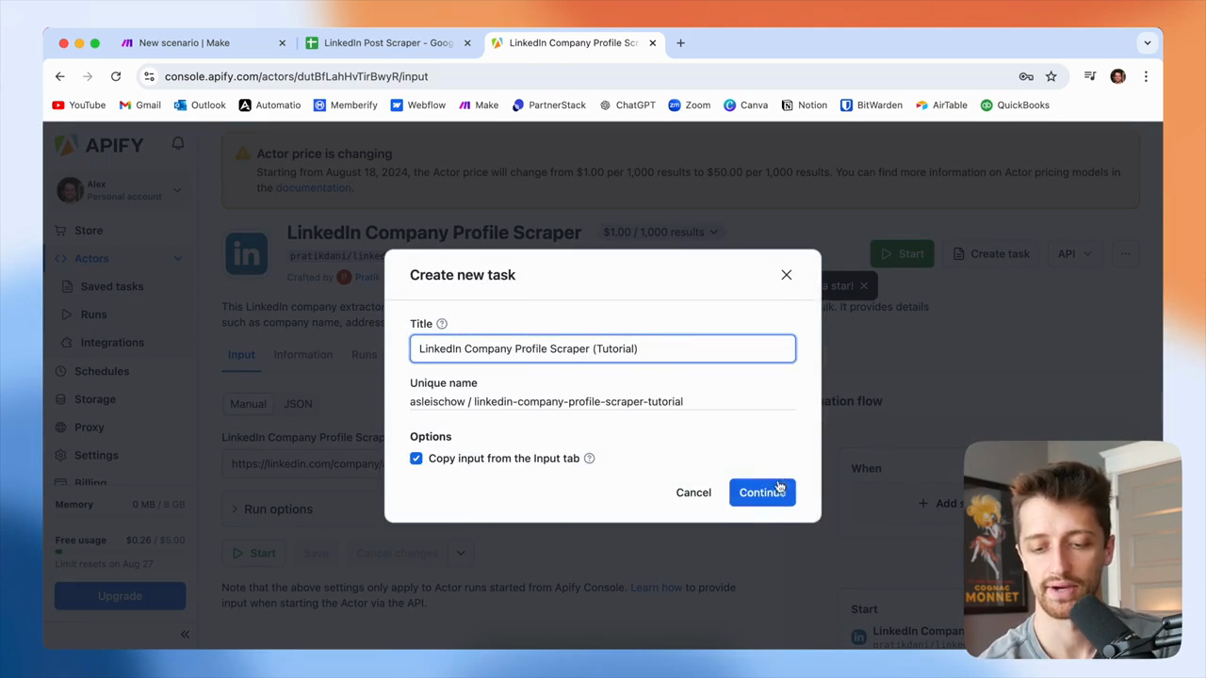
Task: Open help icon next to Copy input option
Action: coord(590,459)
